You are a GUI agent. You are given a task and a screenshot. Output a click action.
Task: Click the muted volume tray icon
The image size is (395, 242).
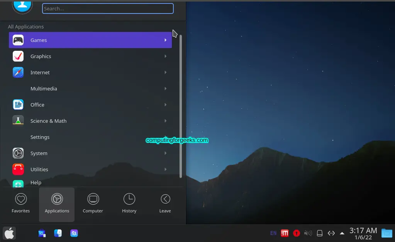click(x=308, y=233)
